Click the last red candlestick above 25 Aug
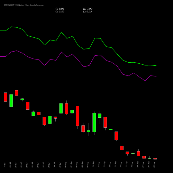173x173 pixels. click(x=155, y=159)
